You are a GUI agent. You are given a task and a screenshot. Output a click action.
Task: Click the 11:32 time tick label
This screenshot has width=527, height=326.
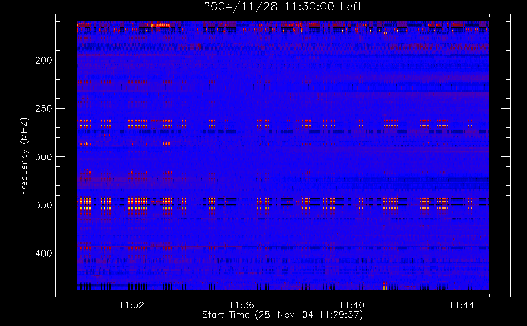coord(132,305)
